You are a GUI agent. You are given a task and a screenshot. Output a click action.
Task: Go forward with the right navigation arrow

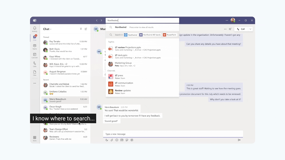click(101, 20)
